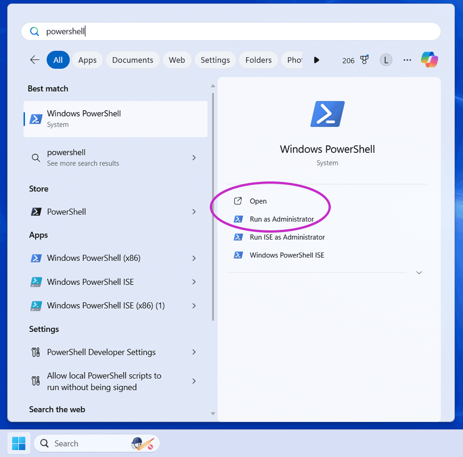Open Windows PowerShell via the Open action
Screen dimensions: 463x457
click(258, 201)
